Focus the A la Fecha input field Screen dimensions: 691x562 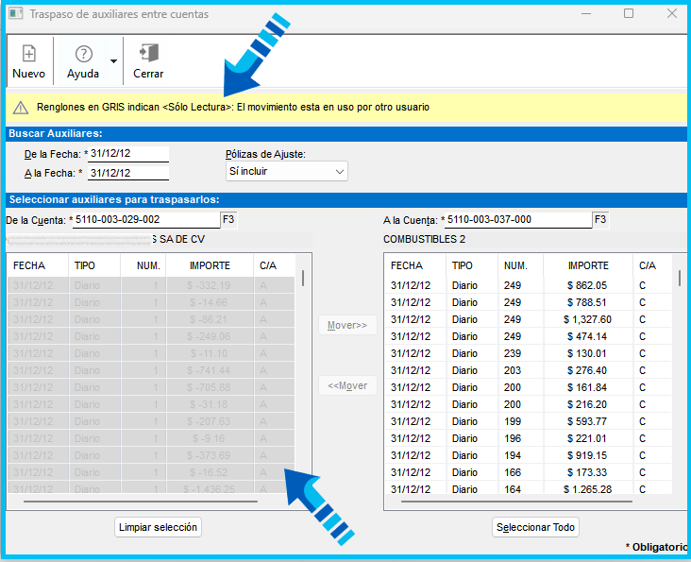[x=128, y=173]
